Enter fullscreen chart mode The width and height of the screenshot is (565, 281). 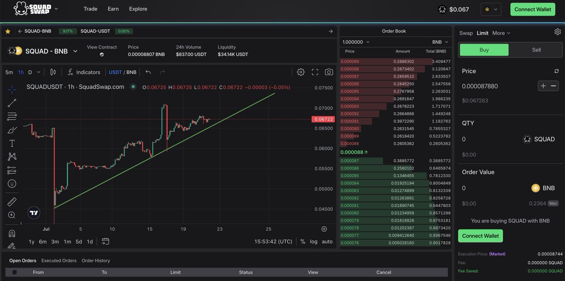tap(315, 72)
